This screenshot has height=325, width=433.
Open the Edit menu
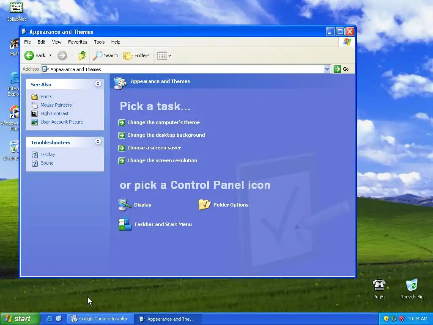tap(41, 42)
